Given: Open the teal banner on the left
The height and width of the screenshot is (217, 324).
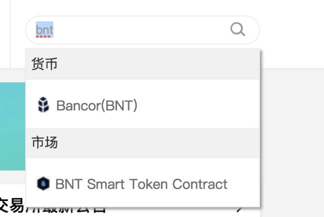Looking at the screenshot, I should pyautogui.click(x=12, y=126).
